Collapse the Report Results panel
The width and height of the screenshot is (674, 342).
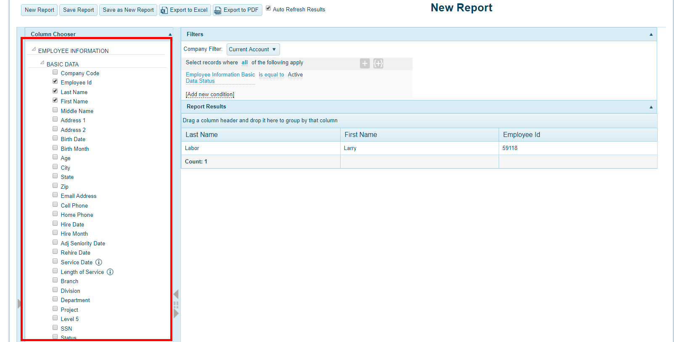coord(651,107)
